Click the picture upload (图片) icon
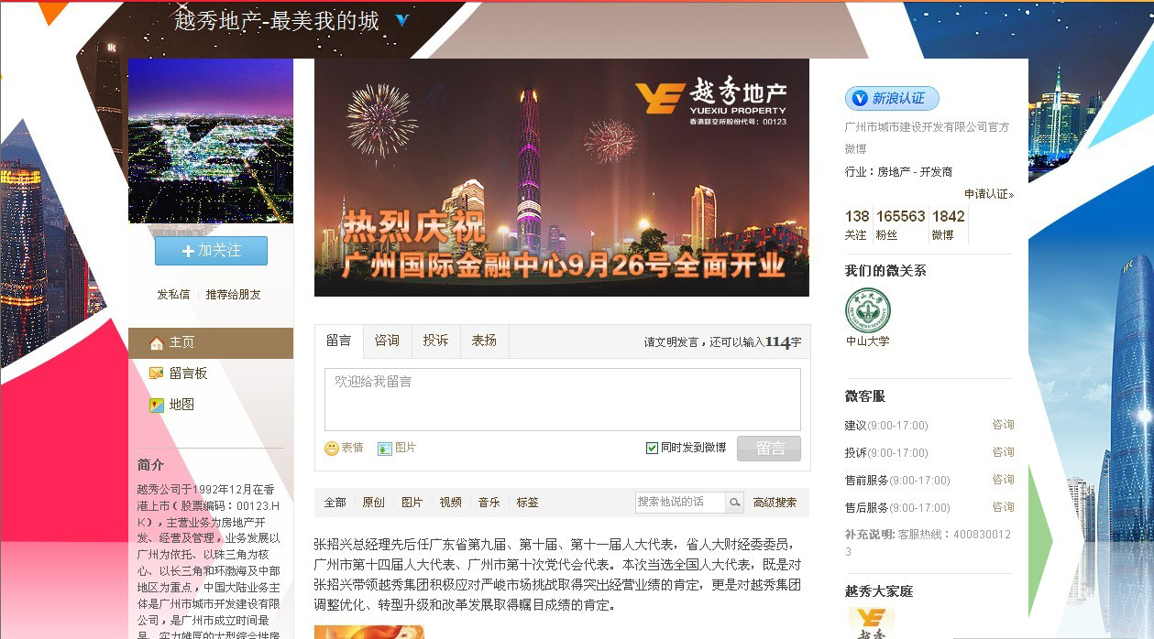This screenshot has width=1154, height=639. pyautogui.click(x=385, y=449)
